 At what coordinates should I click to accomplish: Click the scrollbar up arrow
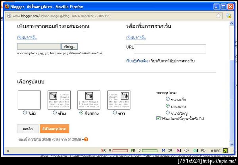click(x=232, y=23)
